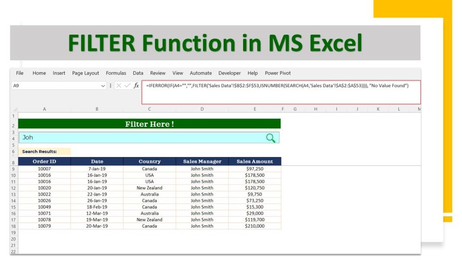Click the Country header cell

[x=149, y=161]
